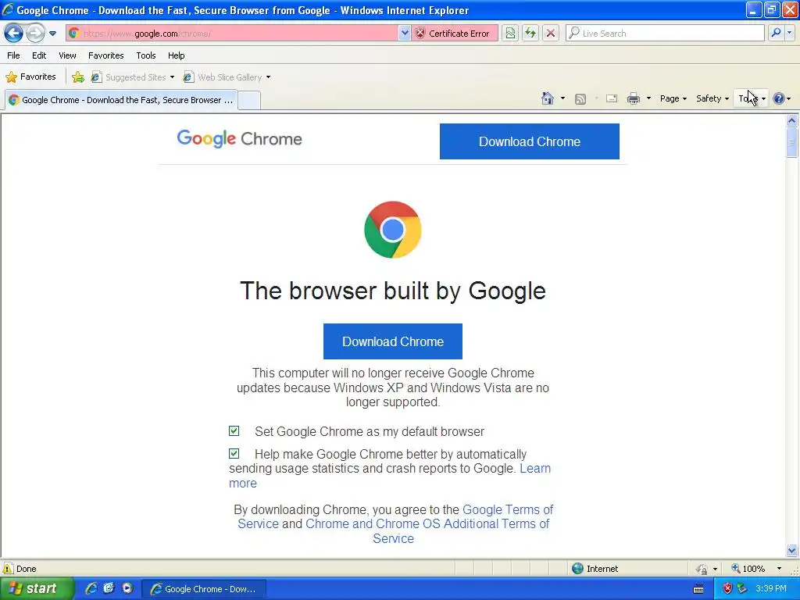Launch Windows Media Player quick launch

tap(127, 588)
